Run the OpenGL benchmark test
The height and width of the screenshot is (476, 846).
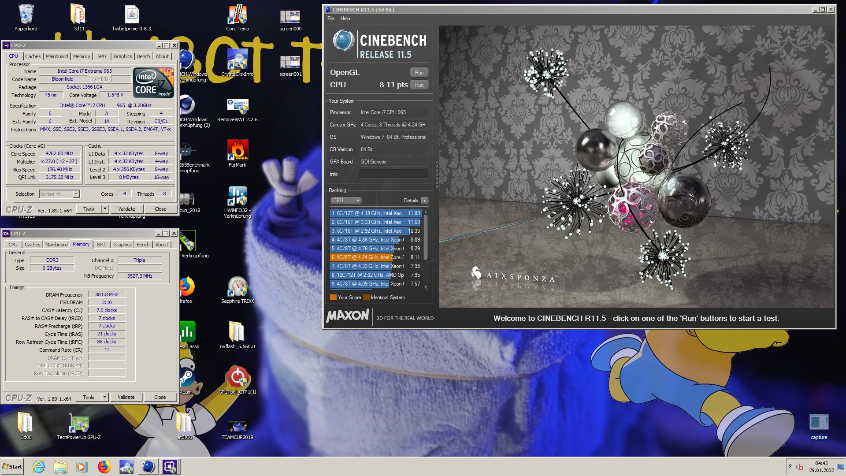[x=419, y=73]
